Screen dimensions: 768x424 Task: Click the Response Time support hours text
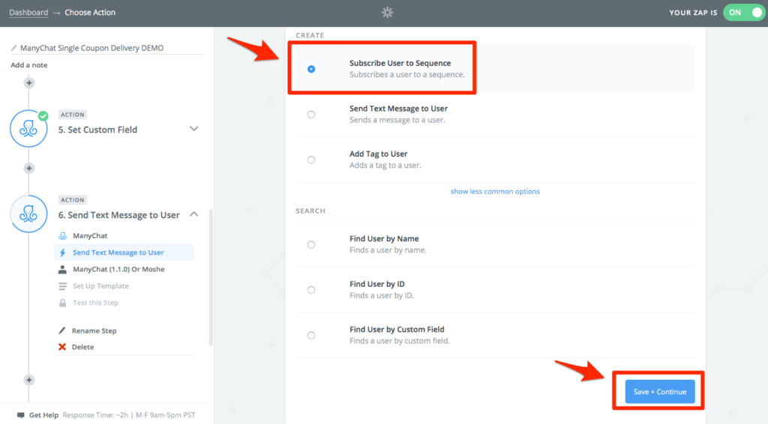(x=129, y=415)
